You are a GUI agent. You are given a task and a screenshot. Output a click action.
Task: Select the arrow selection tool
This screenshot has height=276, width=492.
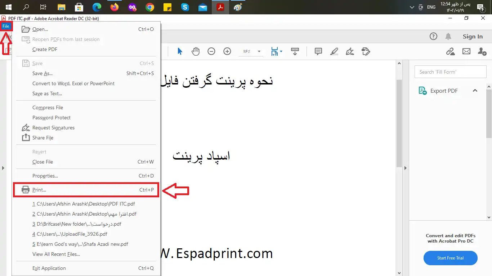coord(180,51)
